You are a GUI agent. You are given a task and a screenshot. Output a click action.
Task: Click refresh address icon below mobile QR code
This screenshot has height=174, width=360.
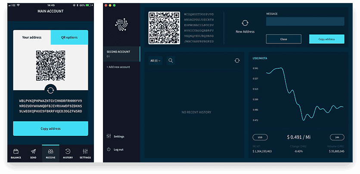(x=50, y=90)
